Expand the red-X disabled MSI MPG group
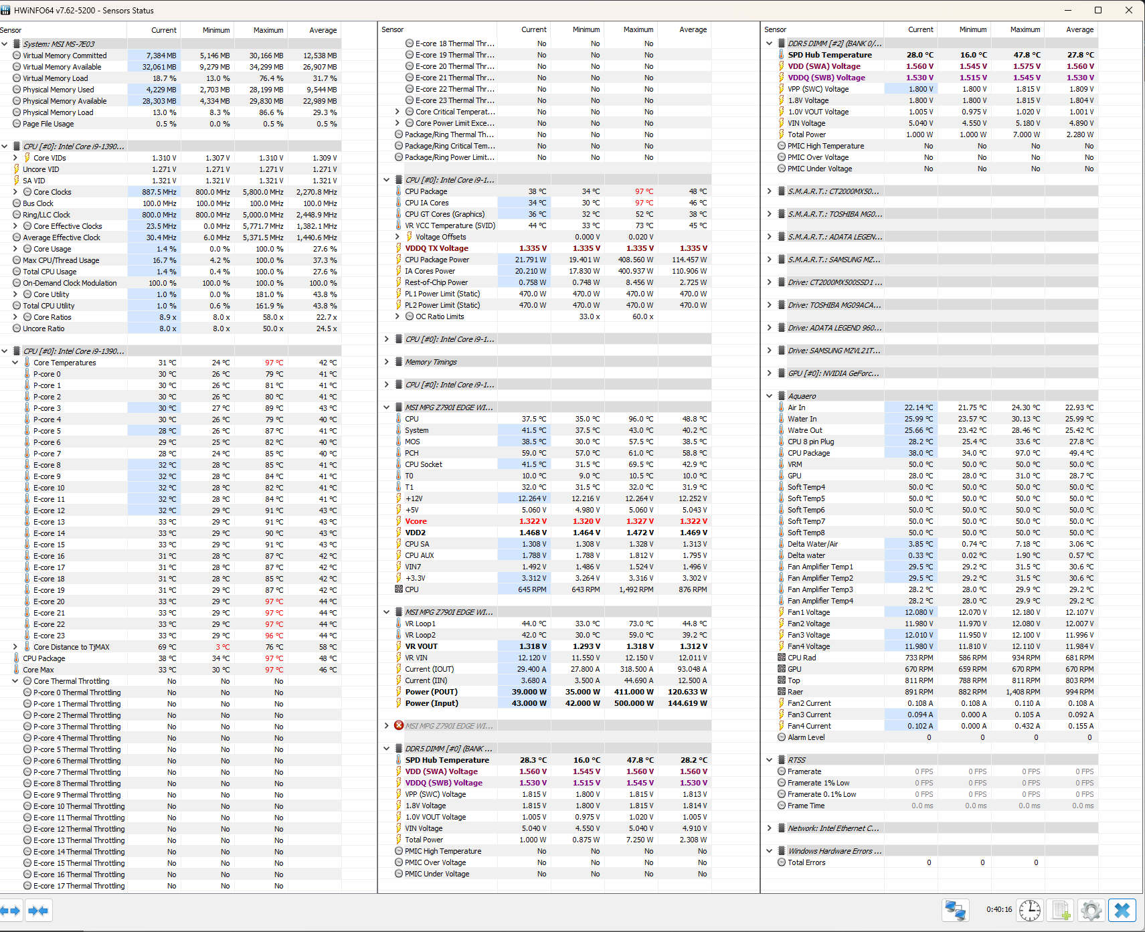Screen dimensions: 1145x932 coord(387,726)
